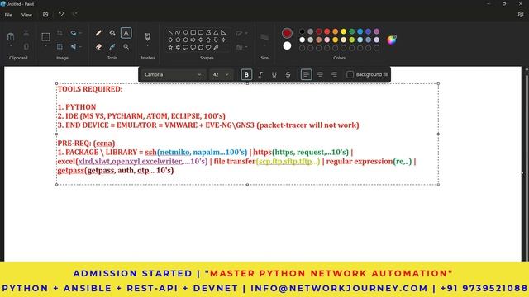Open Paint settings gear icon
The image size is (529, 297).
(x=521, y=15)
